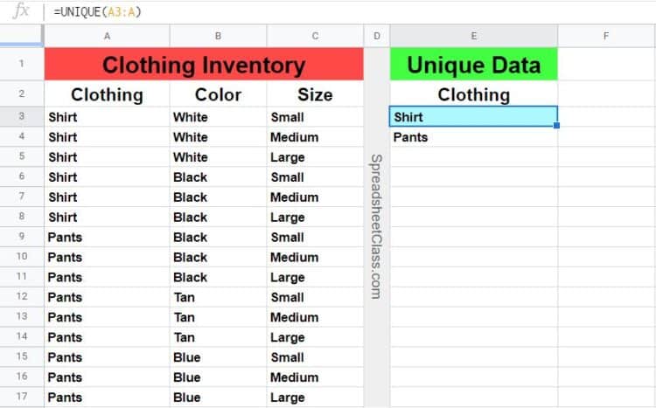The height and width of the screenshot is (408, 656).
Task: Select column C header
Action: point(315,36)
